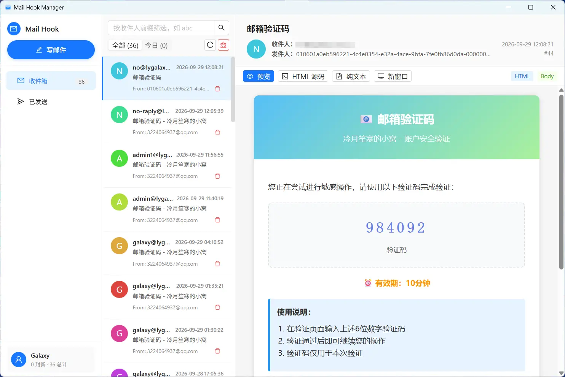Click the red G avatar of 01:35:21 email
Screen dimensions: 565x377
pos(119,290)
